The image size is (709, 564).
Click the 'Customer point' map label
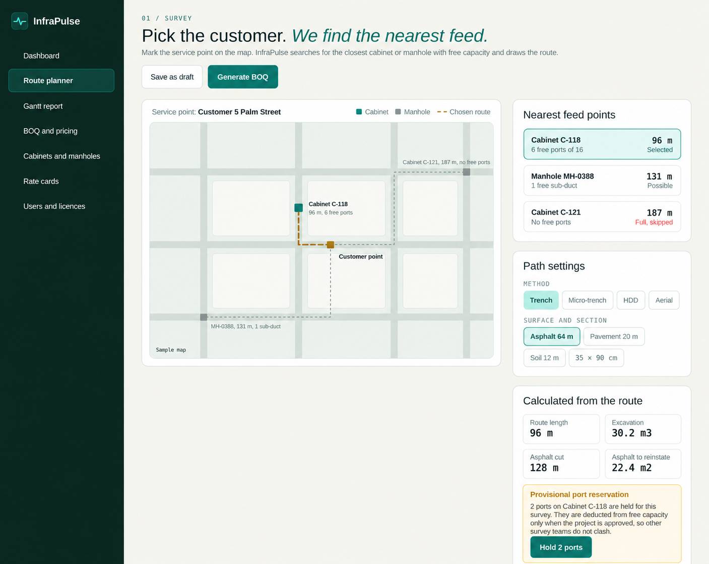click(x=361, y=257)
